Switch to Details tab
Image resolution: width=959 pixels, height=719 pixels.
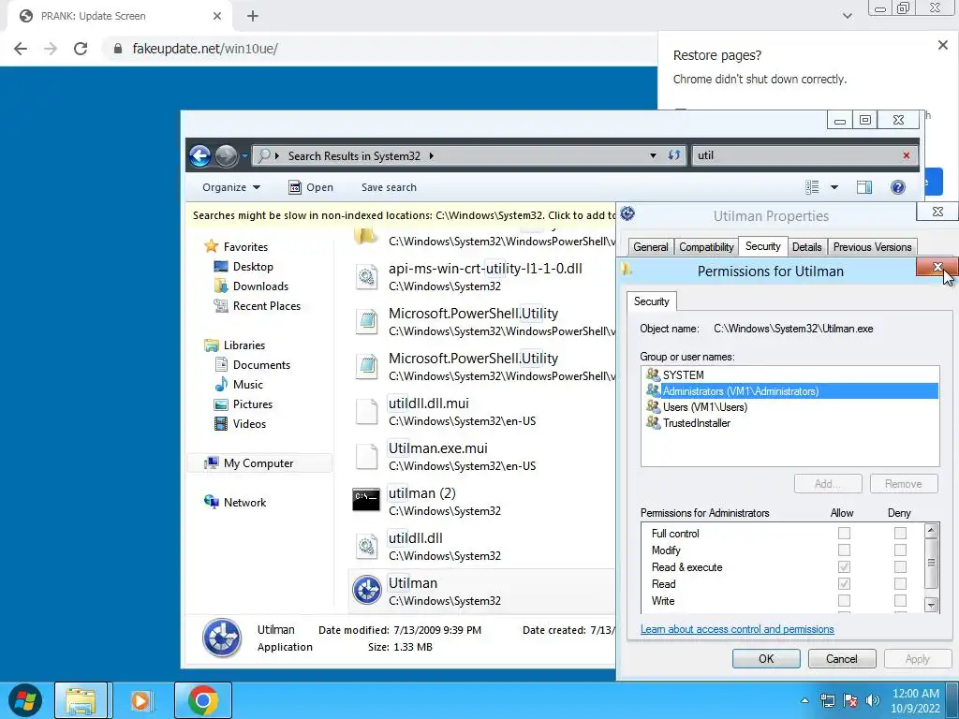coord(806,247)
